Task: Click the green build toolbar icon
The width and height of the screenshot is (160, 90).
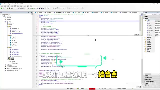Action: (x=33, y=8)
